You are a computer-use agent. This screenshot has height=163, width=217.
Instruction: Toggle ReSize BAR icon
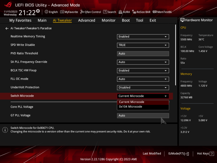pos(134,12)
